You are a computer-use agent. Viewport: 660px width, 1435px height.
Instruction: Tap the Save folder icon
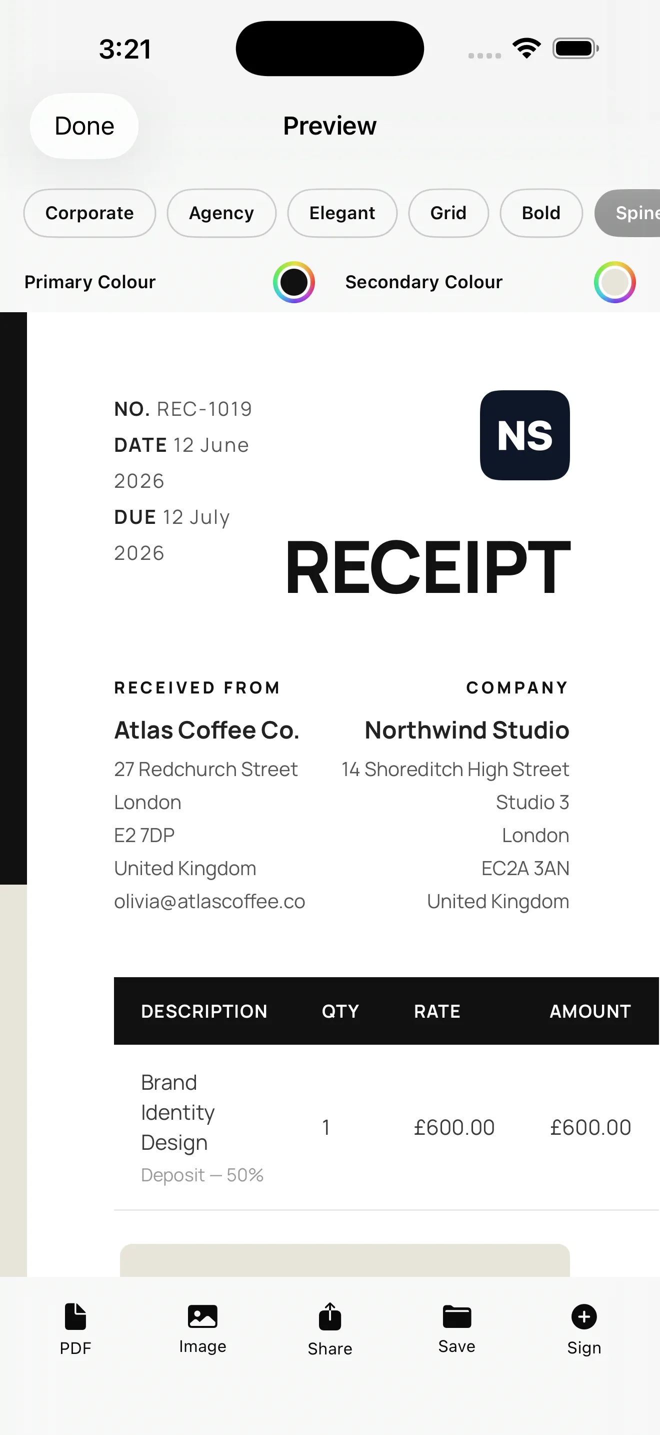[x=457, y=1316]
